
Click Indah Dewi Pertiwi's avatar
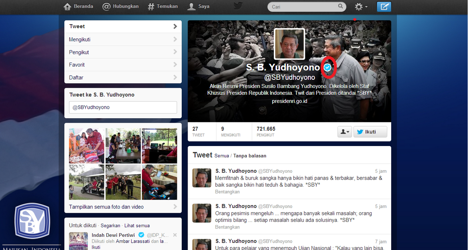(x=79, y=241)
